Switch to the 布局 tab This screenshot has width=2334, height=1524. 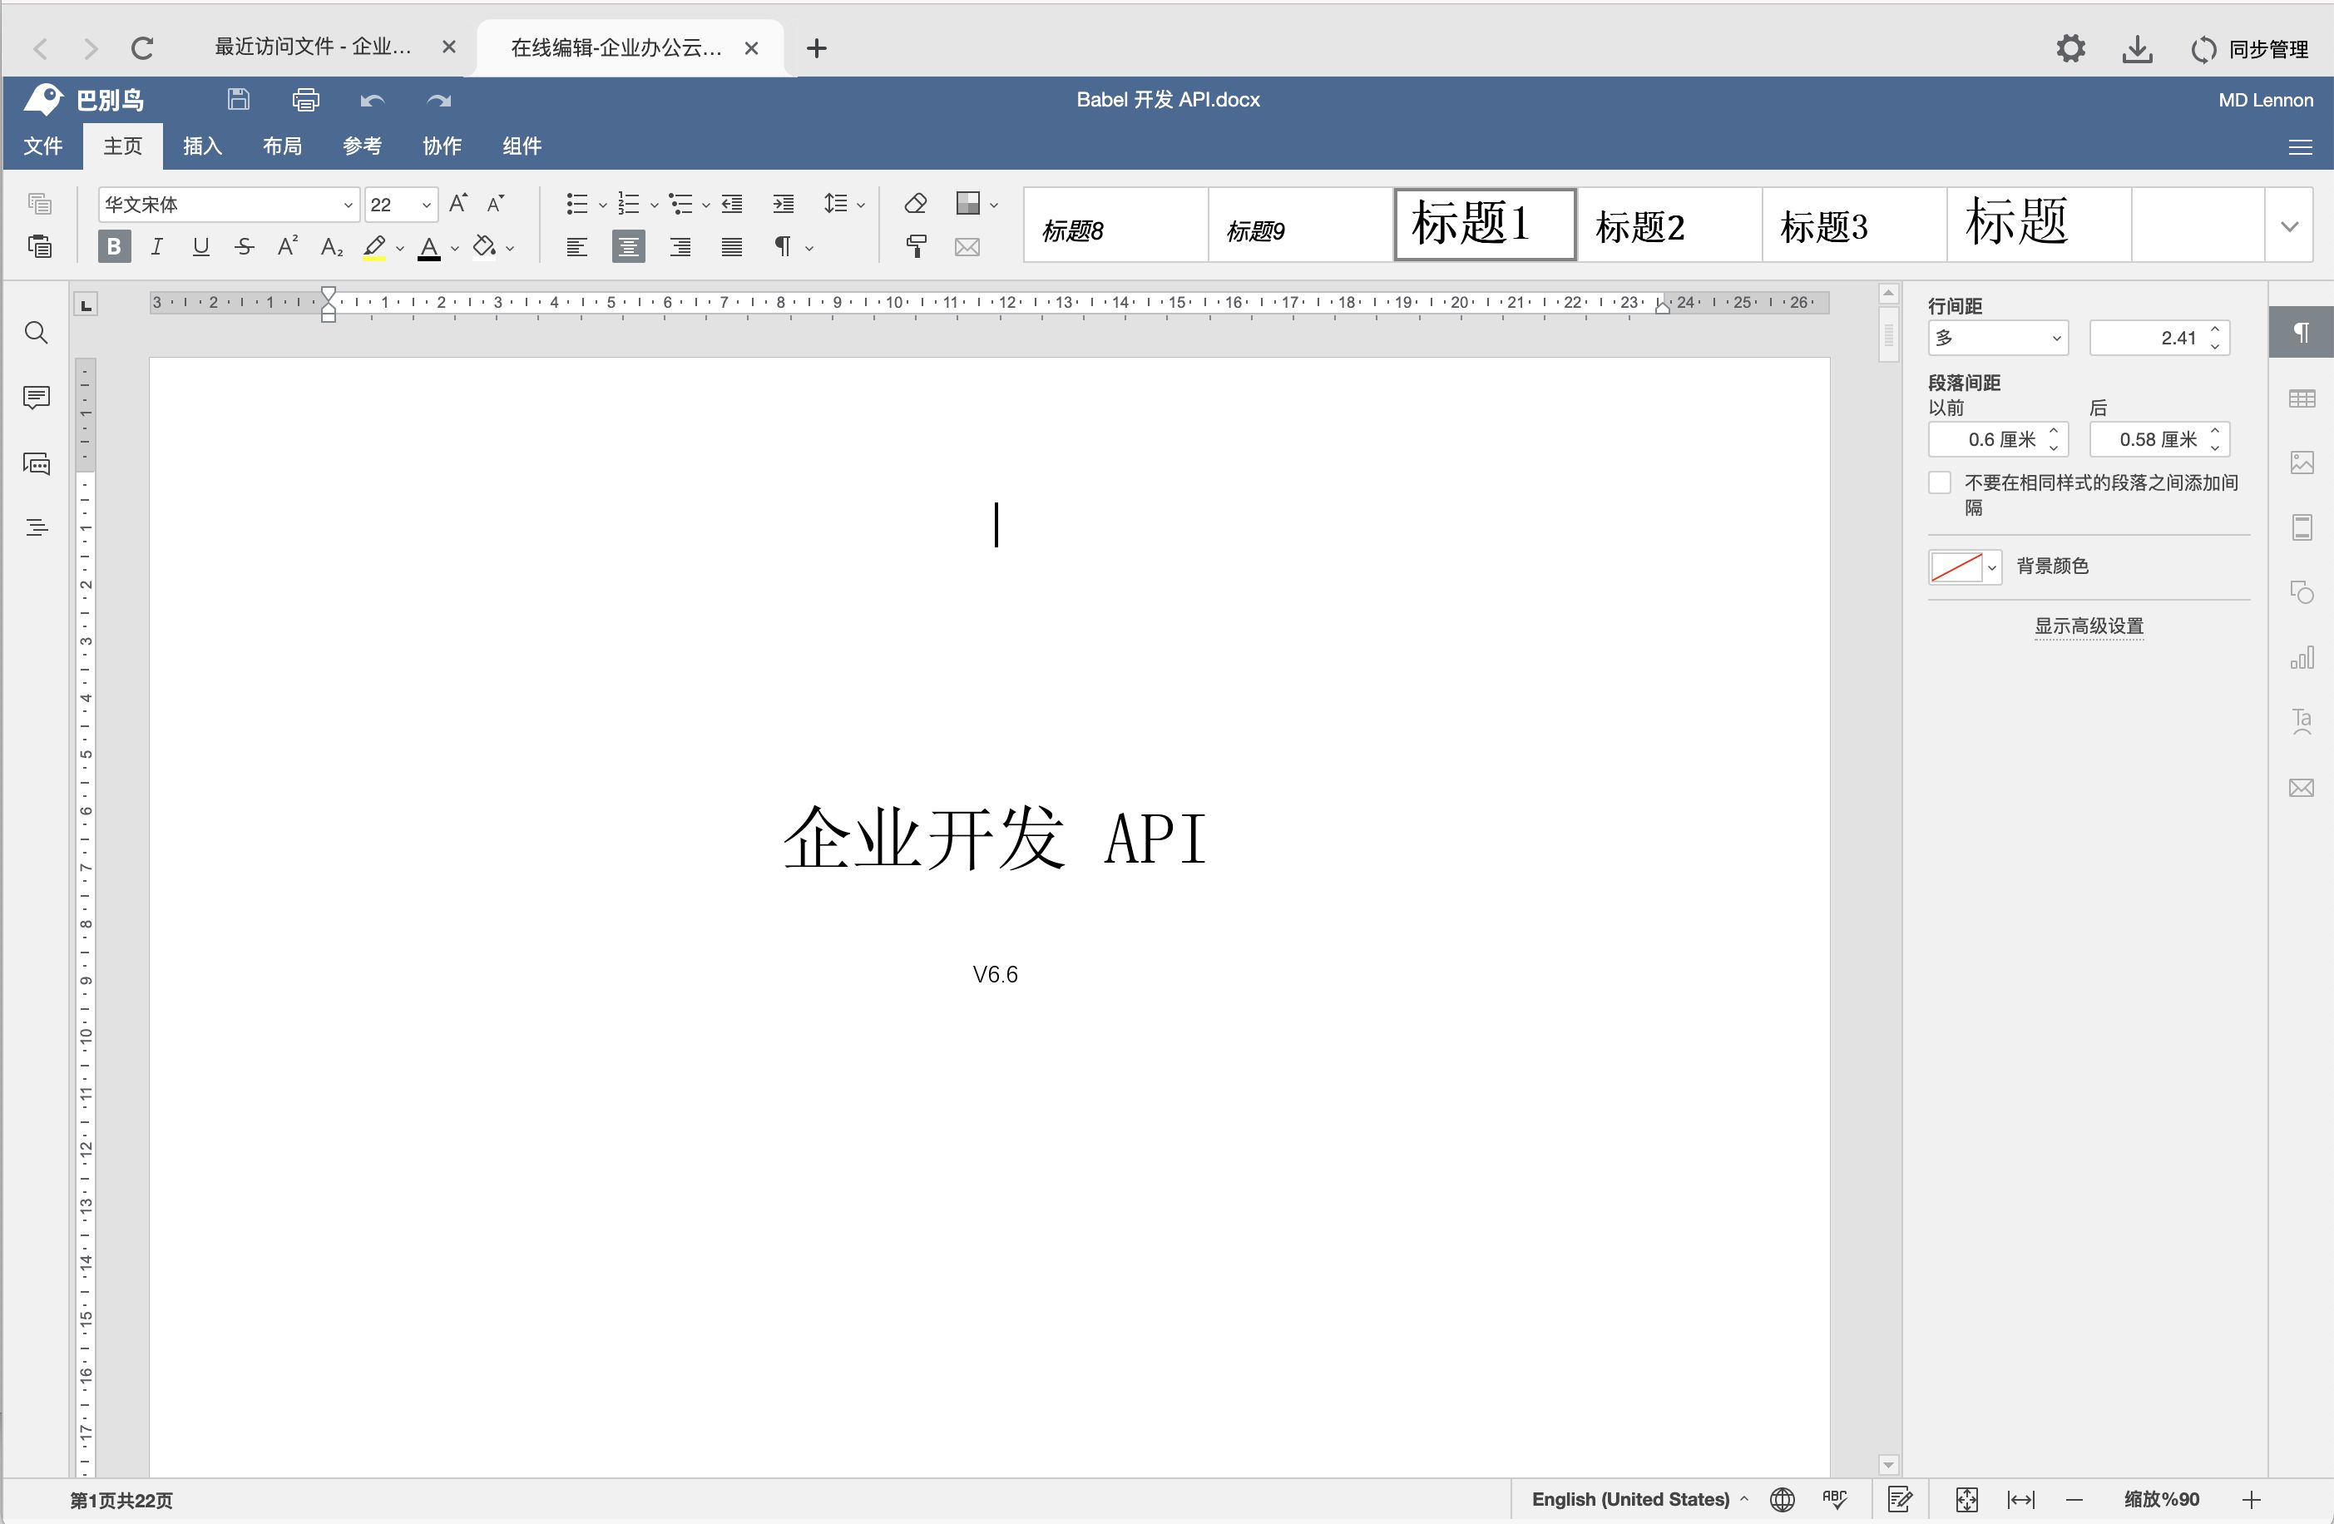coord(283,146)
